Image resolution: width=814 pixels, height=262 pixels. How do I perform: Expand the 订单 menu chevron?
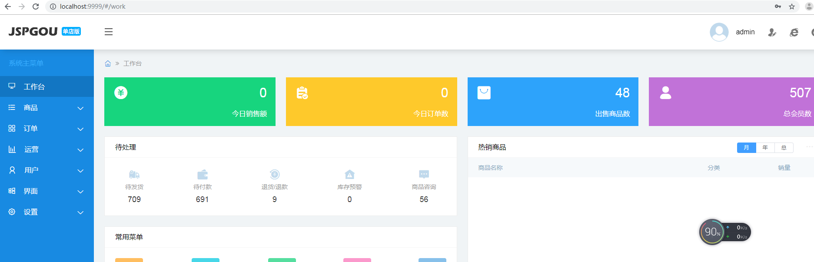[80, 129]
